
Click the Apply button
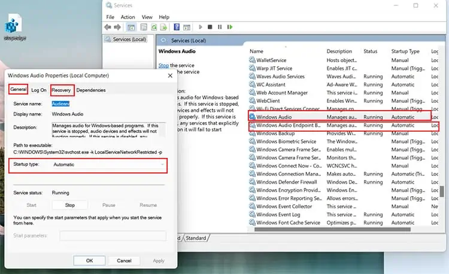pos(159,261)
